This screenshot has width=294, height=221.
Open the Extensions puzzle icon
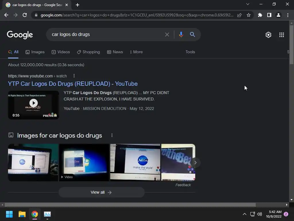pos(260,15)
